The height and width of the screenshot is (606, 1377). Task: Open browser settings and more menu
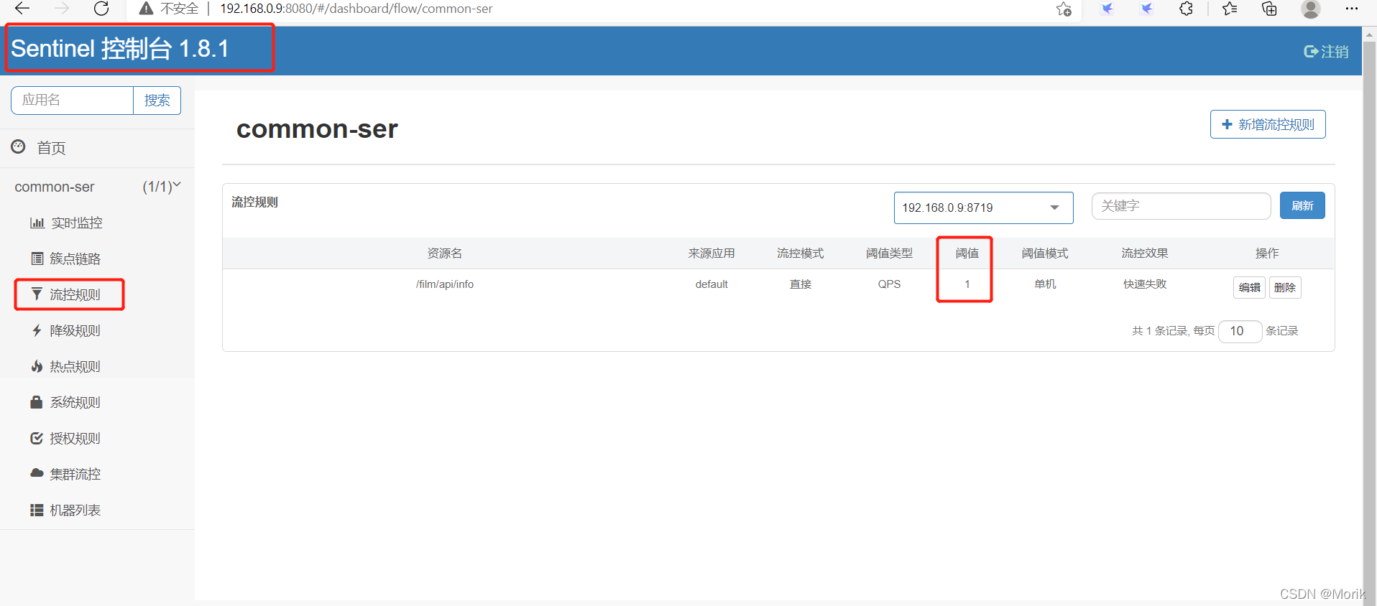coord(1351,9)
